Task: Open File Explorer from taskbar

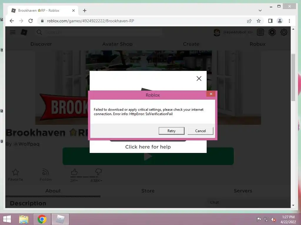Action: (x=24, y=219)
